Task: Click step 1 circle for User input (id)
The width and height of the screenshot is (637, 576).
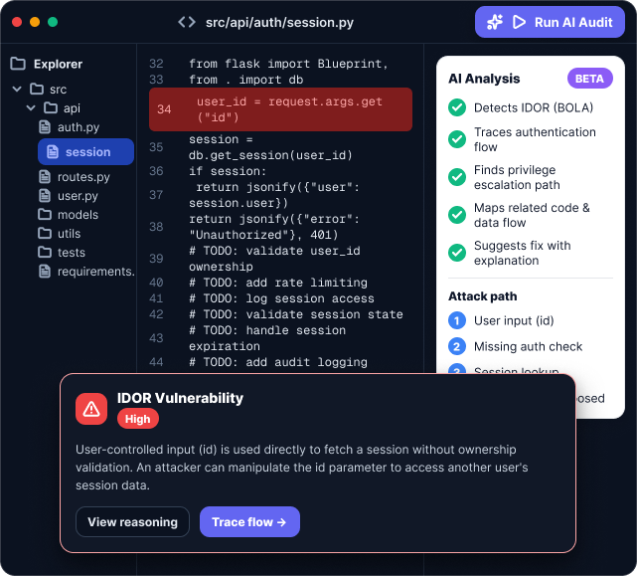Action: click(456, 320)
